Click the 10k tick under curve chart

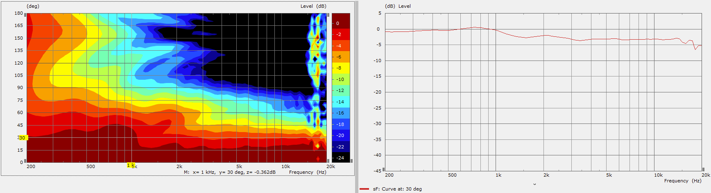658,175
